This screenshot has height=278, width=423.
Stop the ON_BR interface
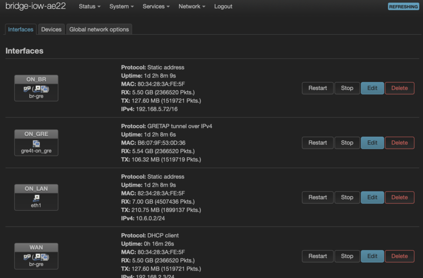(x=347, y=88)
